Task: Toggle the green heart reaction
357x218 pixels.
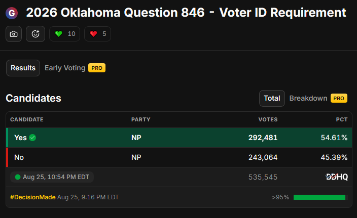Action: (x=65, y=34)
